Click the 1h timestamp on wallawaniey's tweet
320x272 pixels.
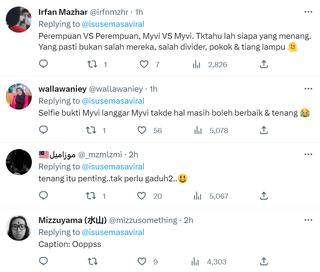pos(153,89)
